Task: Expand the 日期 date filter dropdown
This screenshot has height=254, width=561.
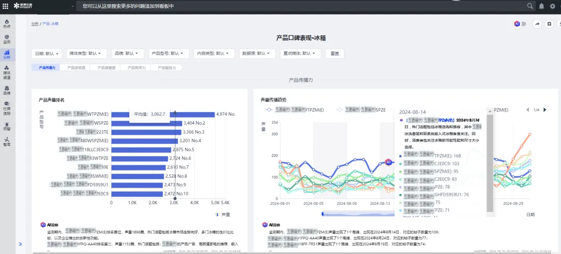Action: [47, 53]
